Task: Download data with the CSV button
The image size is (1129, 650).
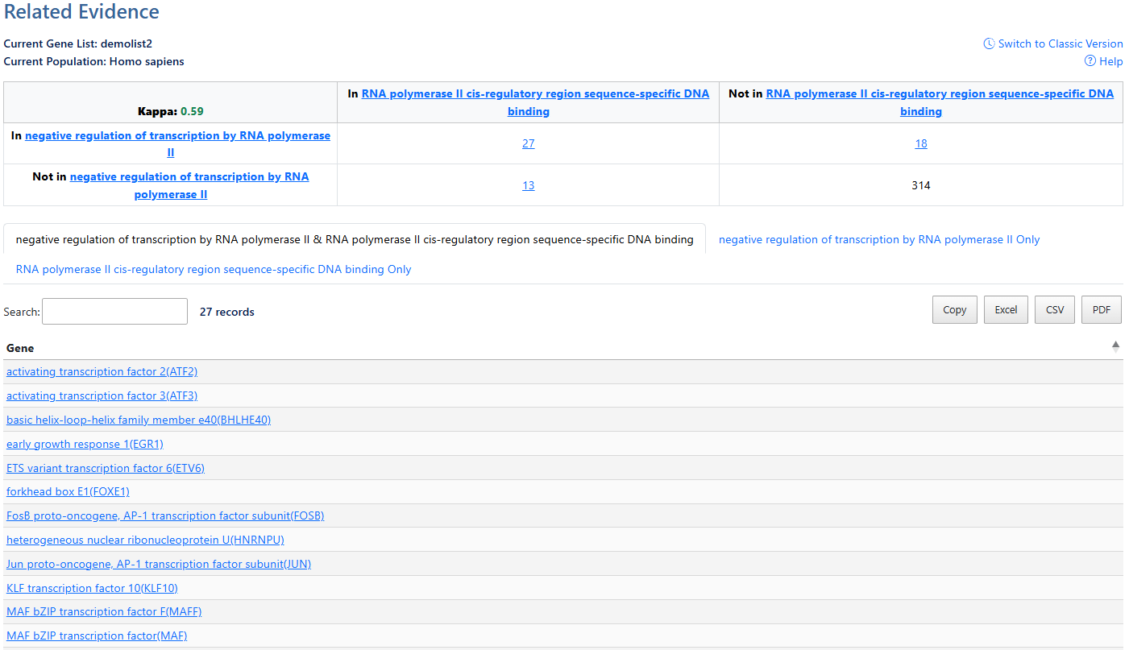Action: point(1054,309)
